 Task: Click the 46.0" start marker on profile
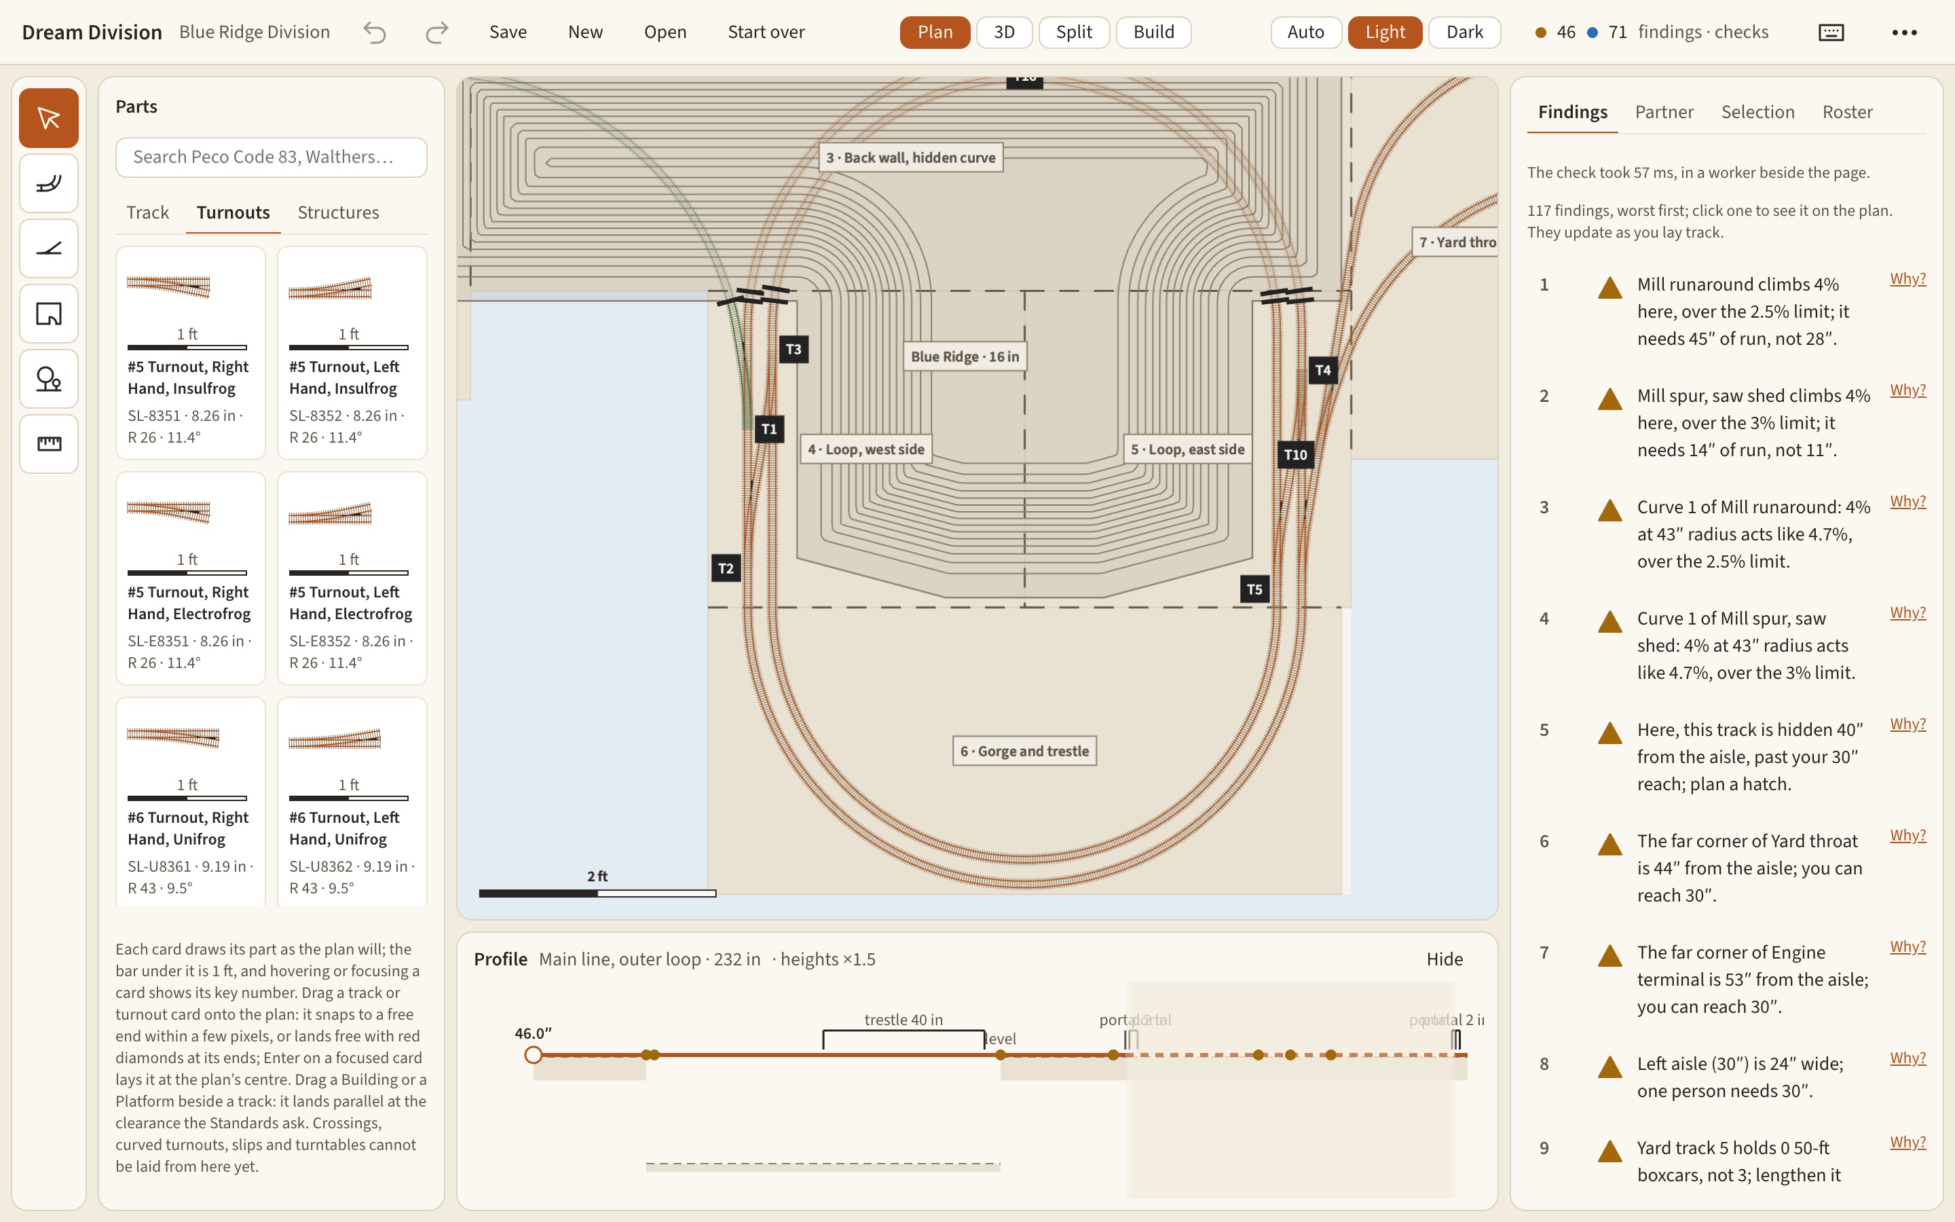[x=533, y=1055]
